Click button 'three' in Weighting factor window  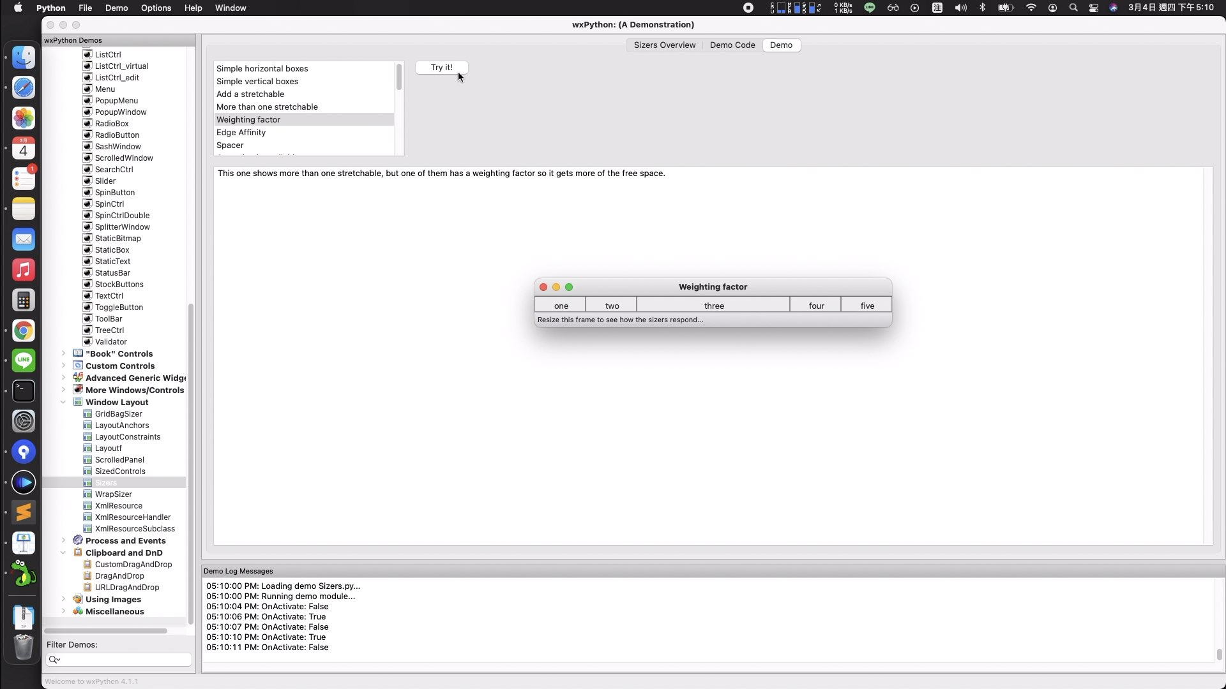(x=713, y=306)
